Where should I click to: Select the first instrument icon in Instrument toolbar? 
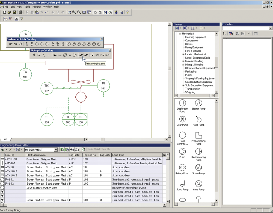pos(11,44)
